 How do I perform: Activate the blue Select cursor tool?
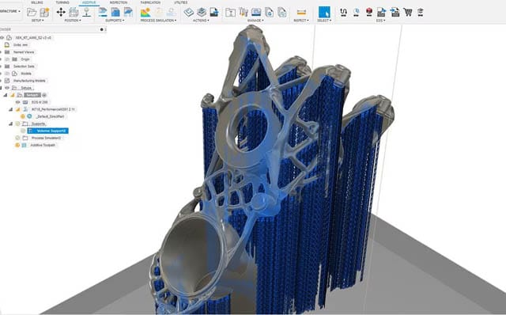[x=324, y=13]
